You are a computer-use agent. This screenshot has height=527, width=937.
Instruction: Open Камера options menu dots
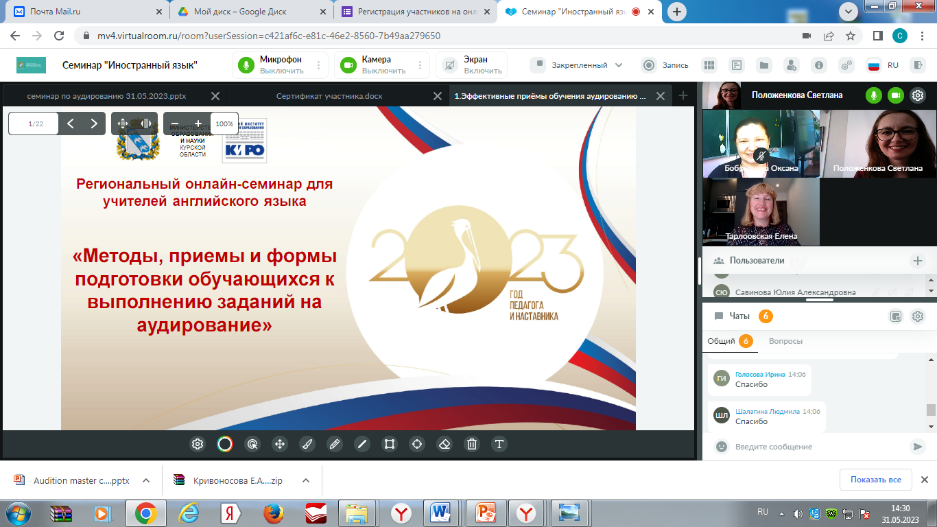click(x=420, y=65)
